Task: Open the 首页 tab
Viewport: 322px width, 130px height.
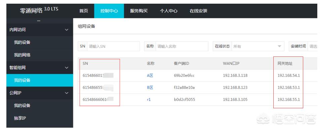Action: 84,11
